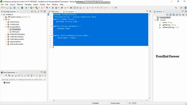Click the Open Perspective icon
The height and width of the screenshot is (105, 187).
(181, 8)
